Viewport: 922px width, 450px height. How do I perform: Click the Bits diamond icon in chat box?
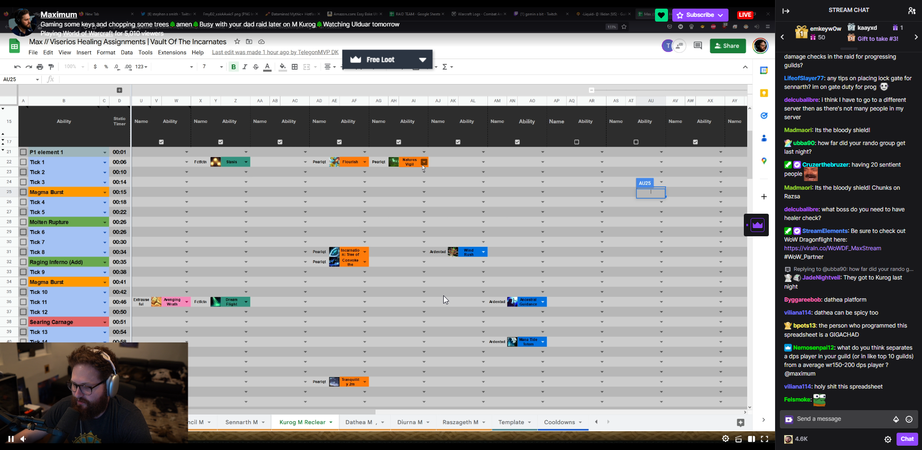pyautogui.click(x=896, y=419)
